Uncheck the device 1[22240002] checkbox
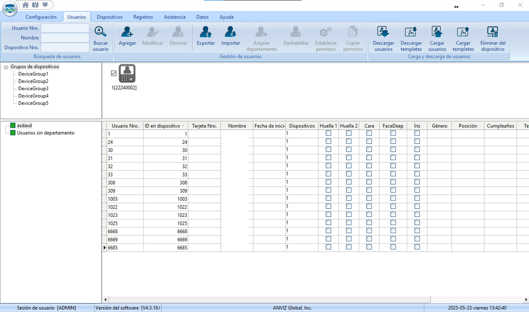This screenshot has width=529, height=312. click(114, 73)
